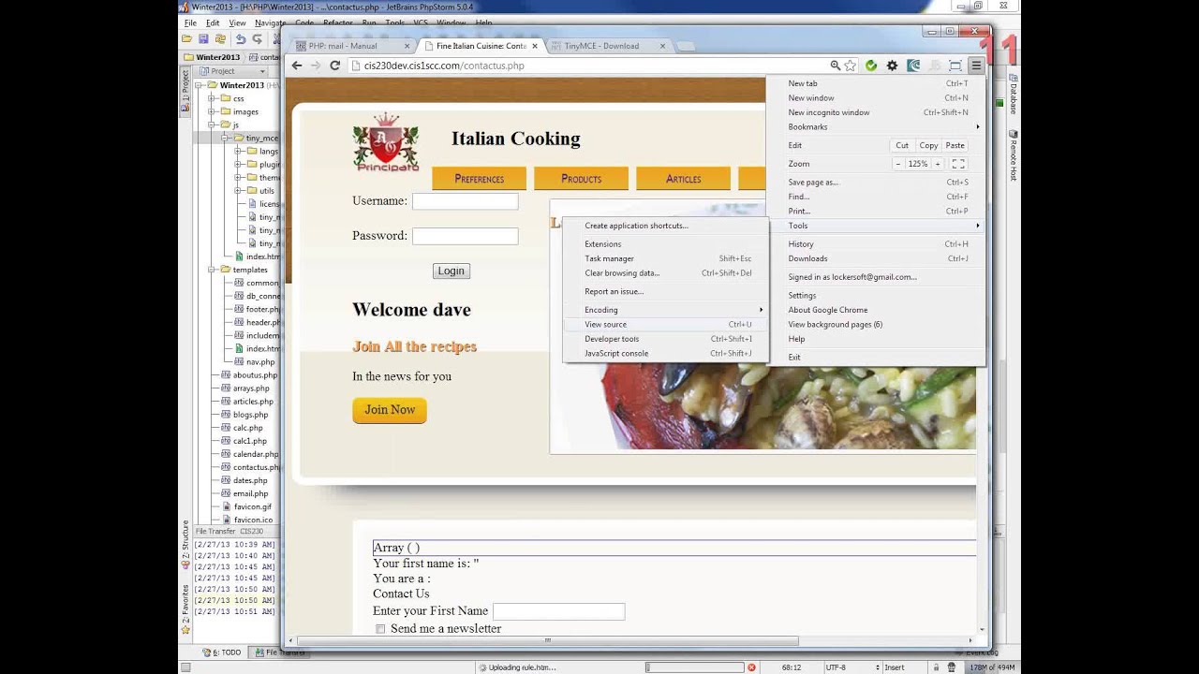Check the Send me a newsletter checkbox
Image resolution: width=1199 pixels, height=674 pixels.
[380, 629]
